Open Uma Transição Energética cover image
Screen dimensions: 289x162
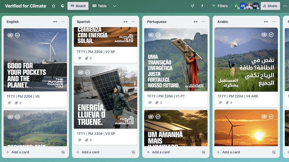[176, 60]
